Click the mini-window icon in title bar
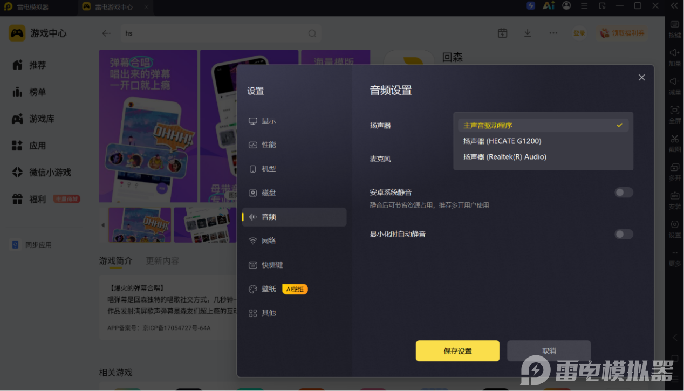This screenshot has height=391, width=684. pos(602,6)
